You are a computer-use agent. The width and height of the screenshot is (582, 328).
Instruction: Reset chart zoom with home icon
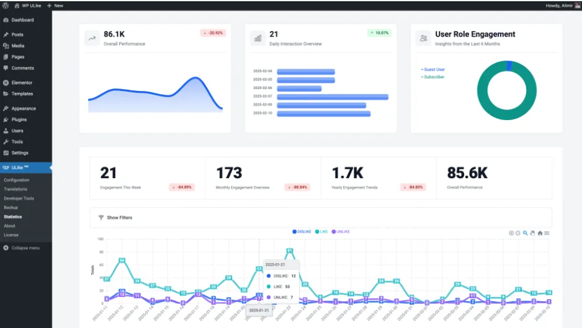[x=540, y=233]
